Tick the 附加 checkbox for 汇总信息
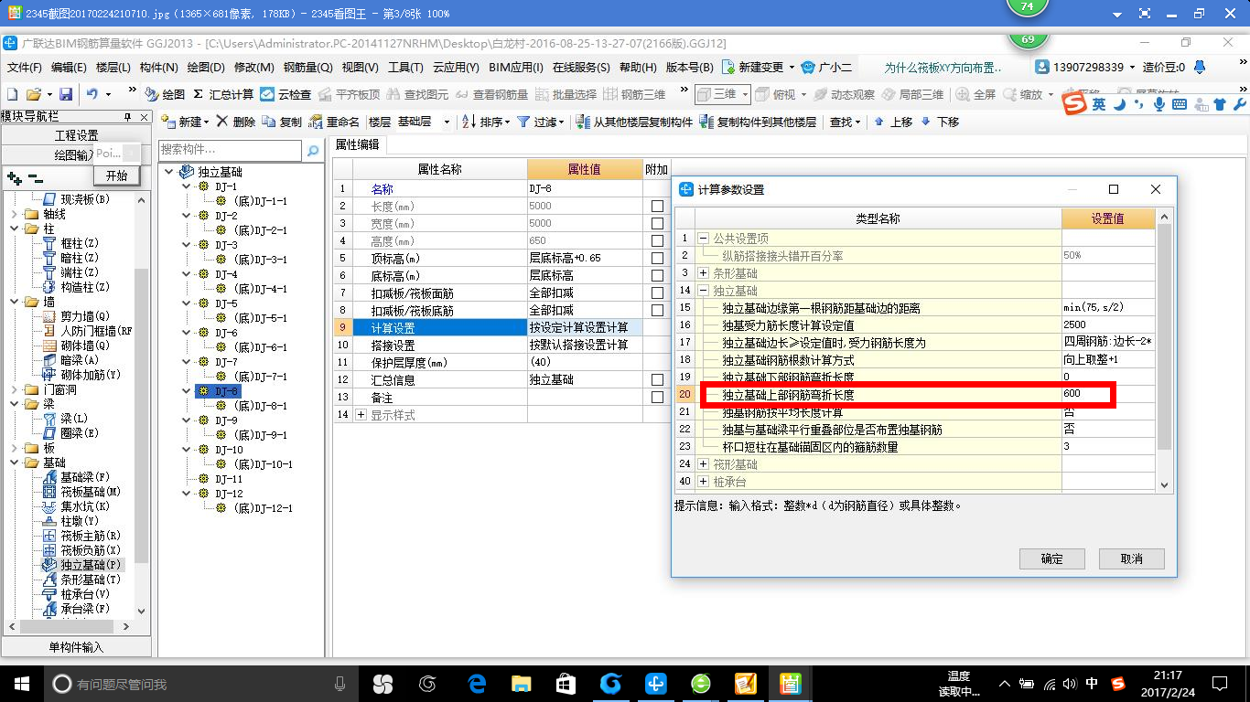 pos(657,380)
